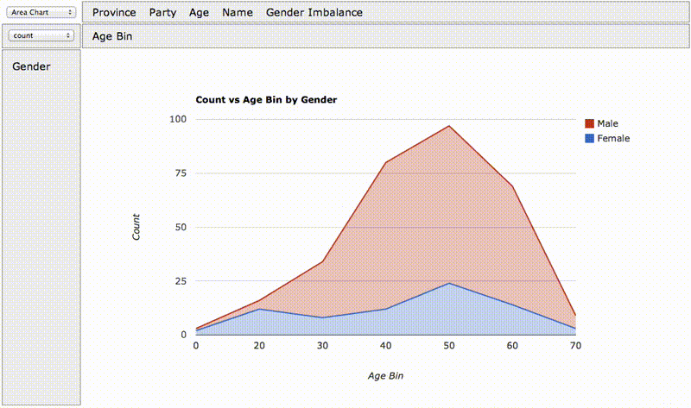Click the Gender row attribute
The height and width of the screenshot is (408, 691).
tap(31, 66)
